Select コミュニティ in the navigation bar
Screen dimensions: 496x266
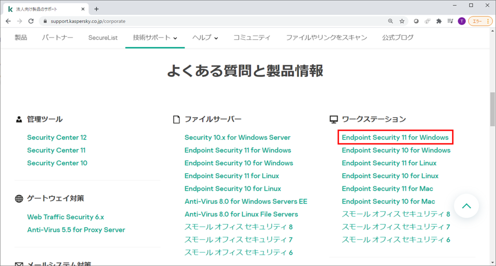(252, 37)
